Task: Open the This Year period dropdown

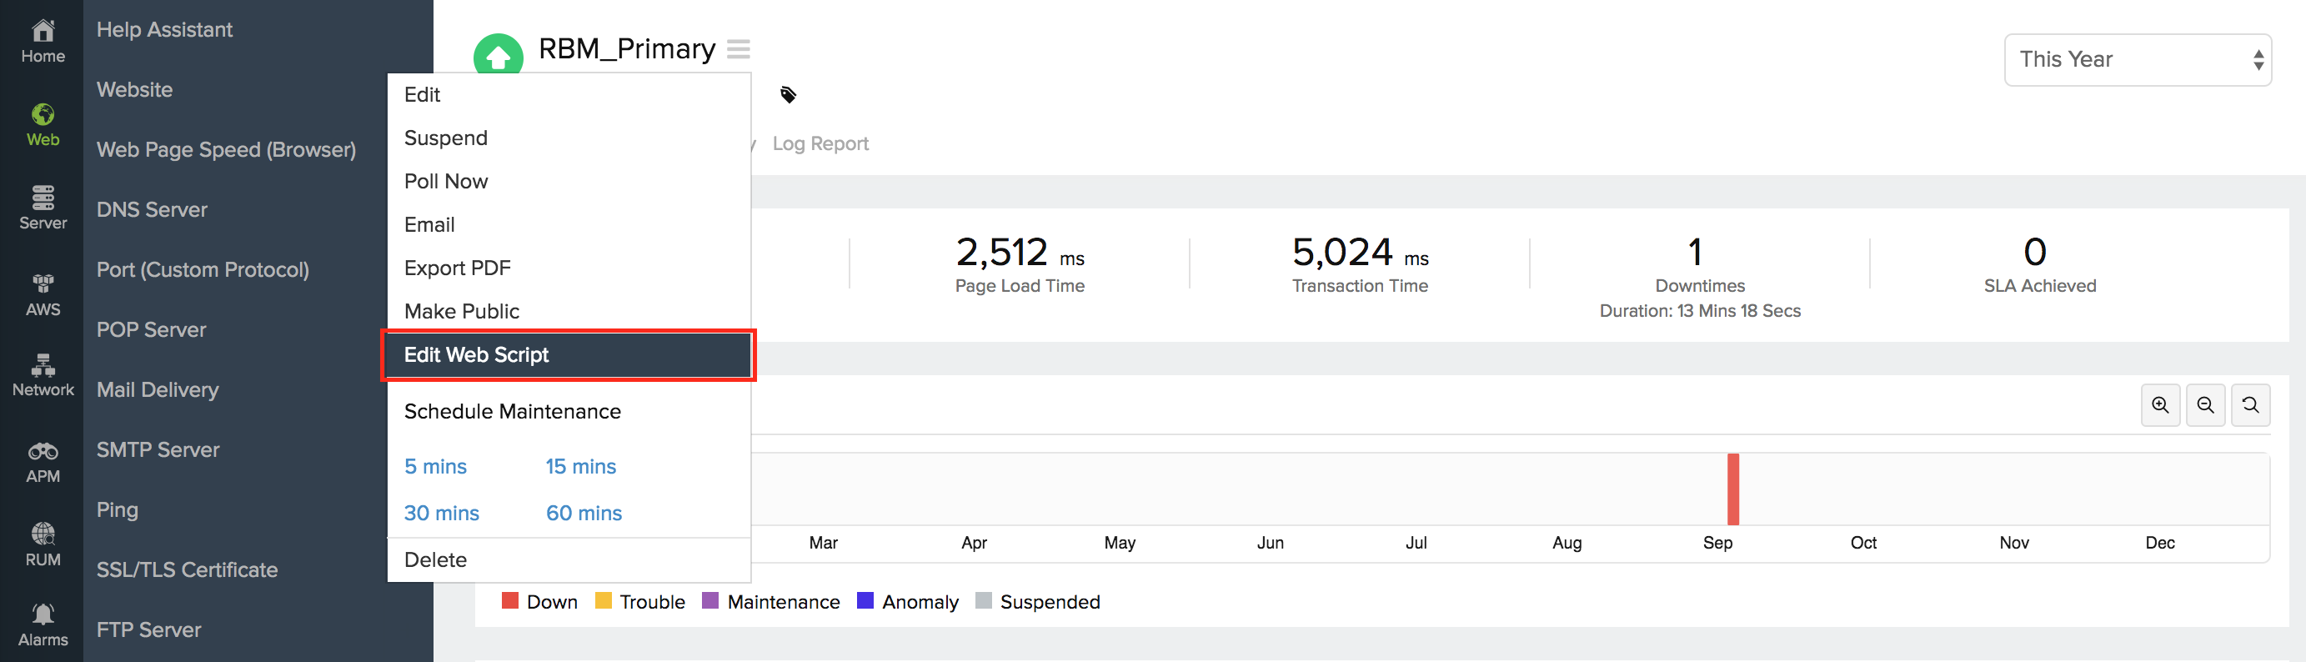Action: point(2137,60)
